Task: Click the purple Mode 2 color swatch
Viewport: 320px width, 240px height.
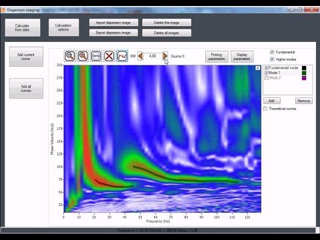Action: [x=304, y=78]
